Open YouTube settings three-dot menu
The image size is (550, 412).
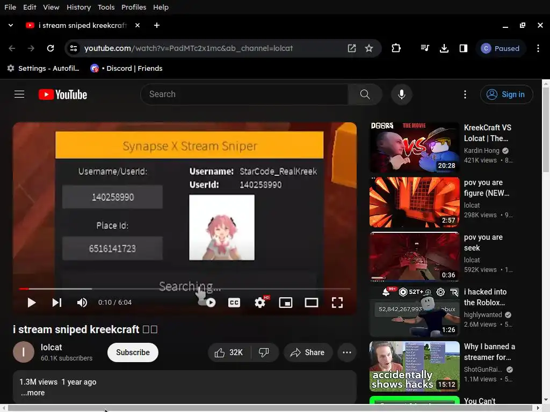[x=465, y=94]
